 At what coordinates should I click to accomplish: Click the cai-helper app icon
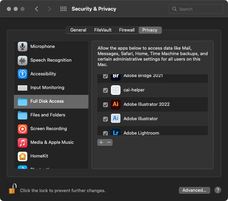116,90
